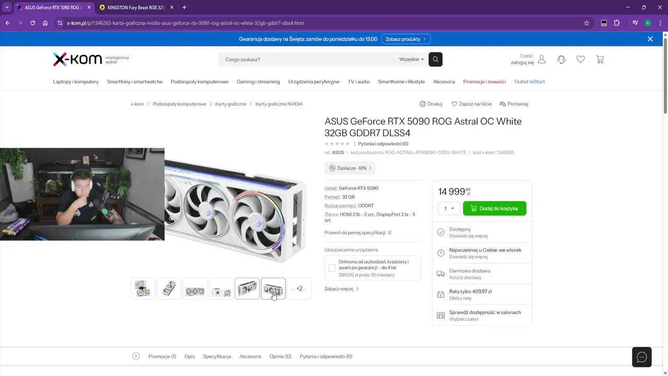Open TV i audio menu
The height and width of the screenshot is (376, 668).
[359, 81]
